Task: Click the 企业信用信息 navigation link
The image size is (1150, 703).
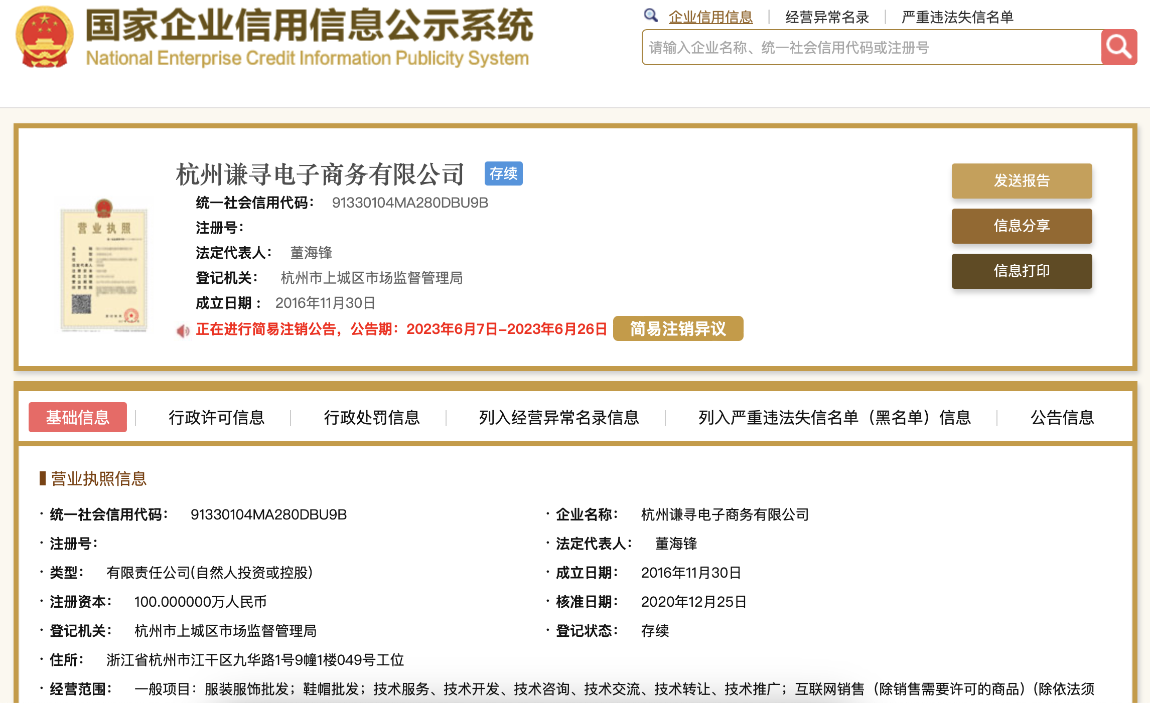Action: (x=710, y=17)
